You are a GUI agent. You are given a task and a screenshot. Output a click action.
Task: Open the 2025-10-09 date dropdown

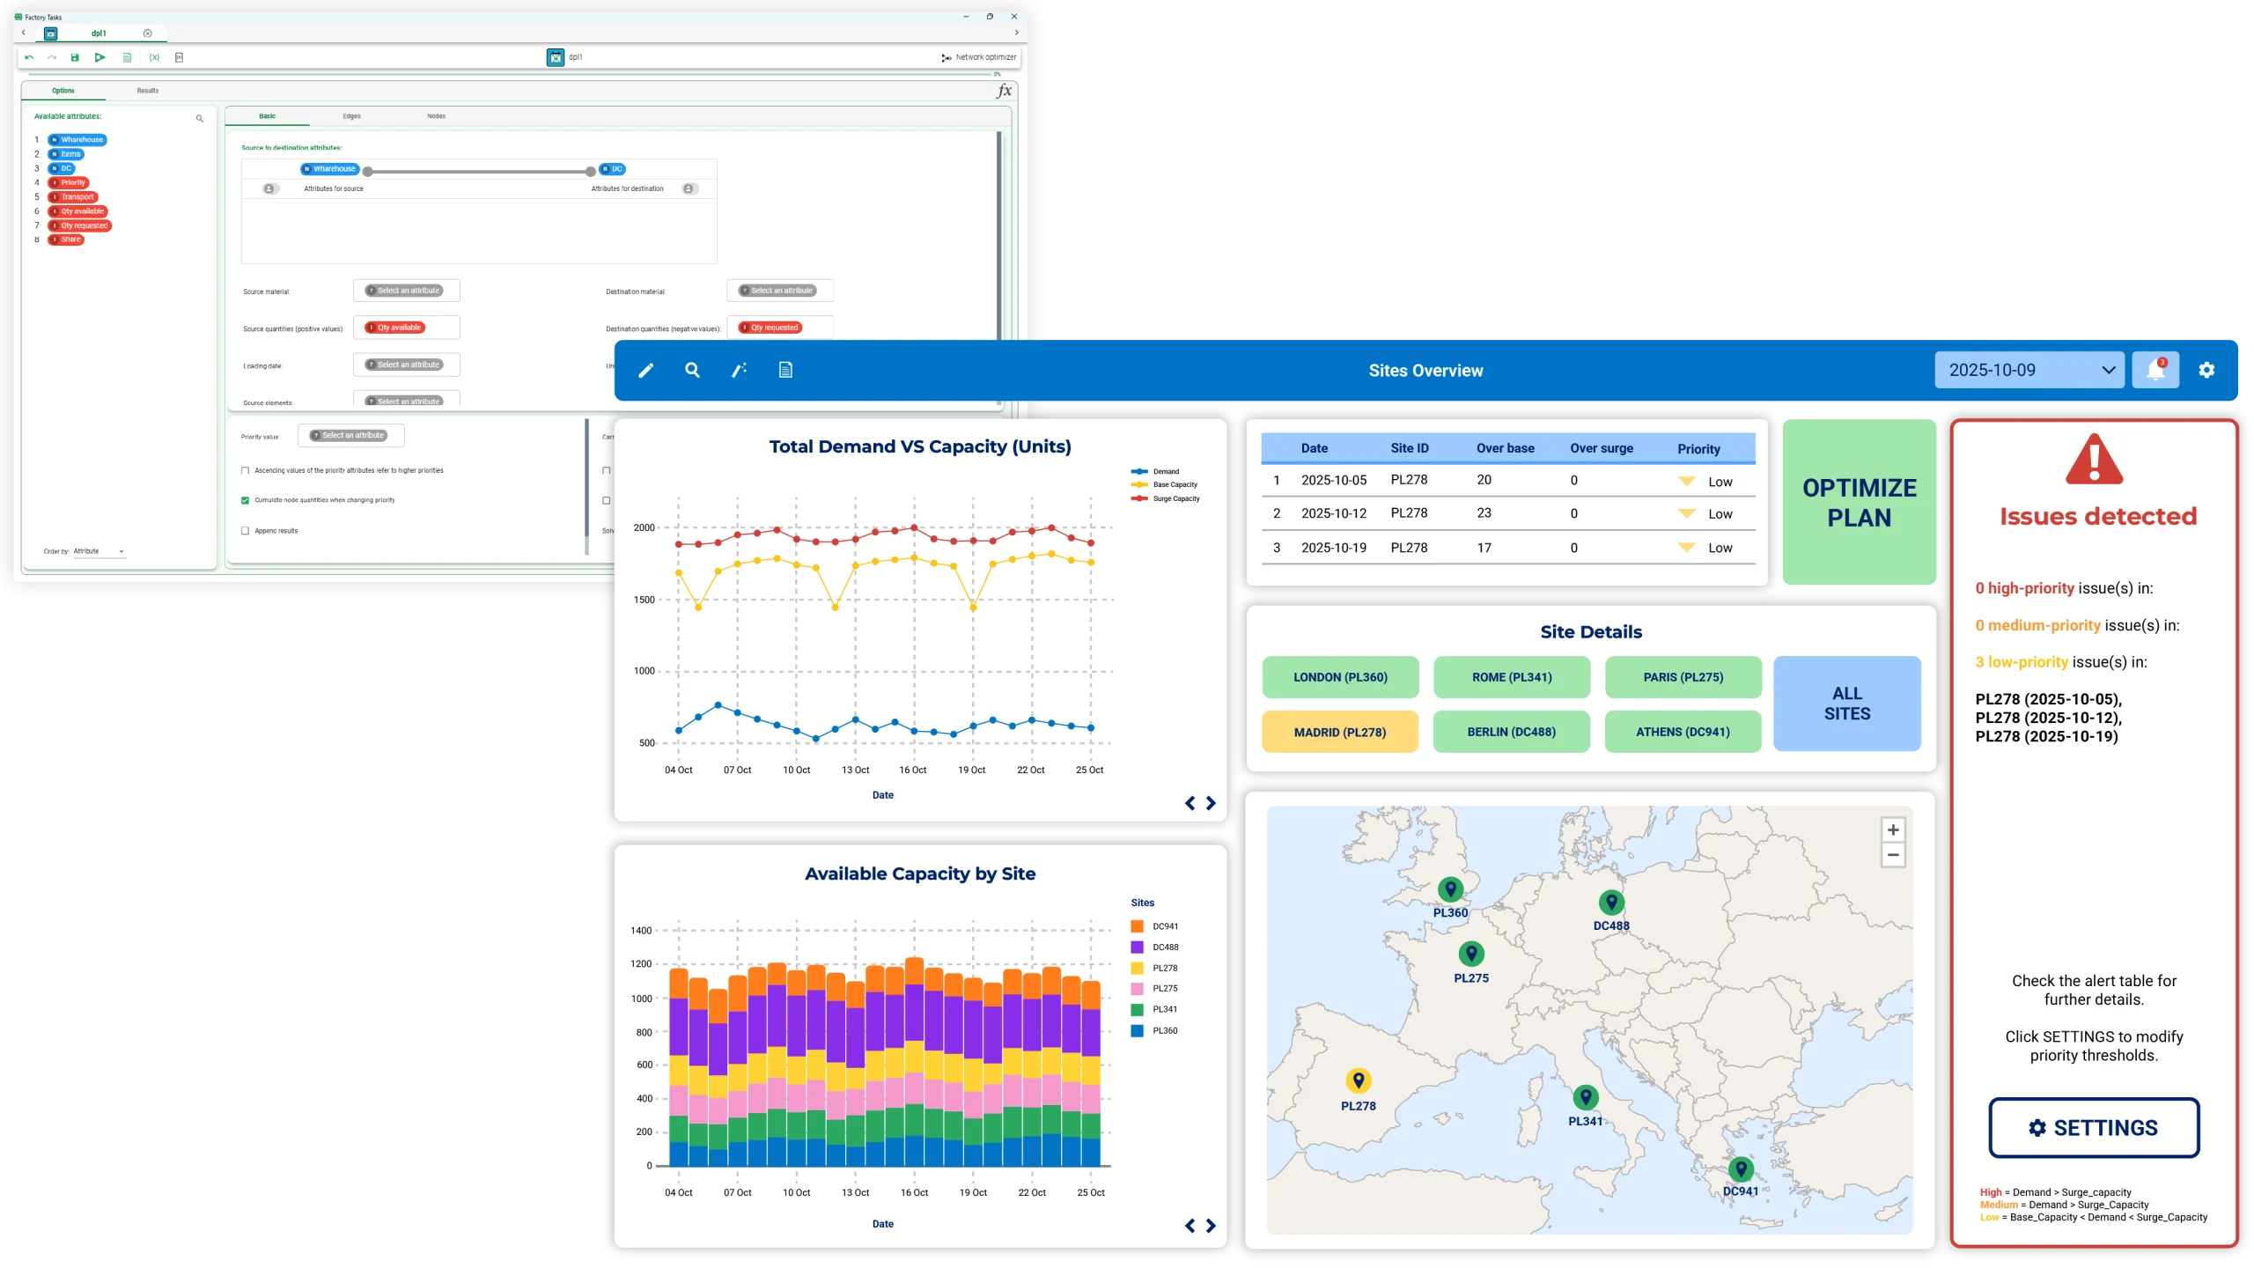click(2029, 370)
